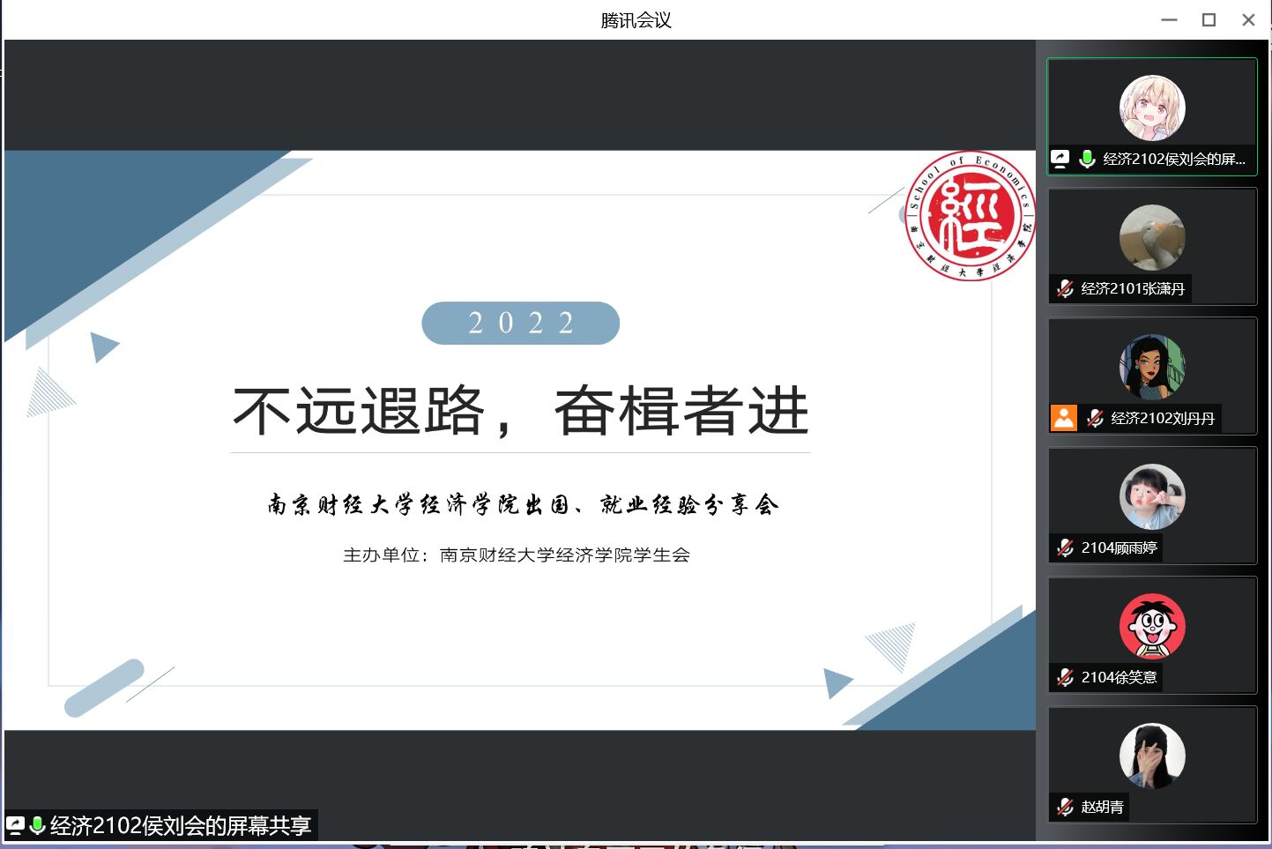Click the green microphone on 侯刘会's tile
The image size is (1272, 849).
pyautogui.click(x=1087, y=159)
